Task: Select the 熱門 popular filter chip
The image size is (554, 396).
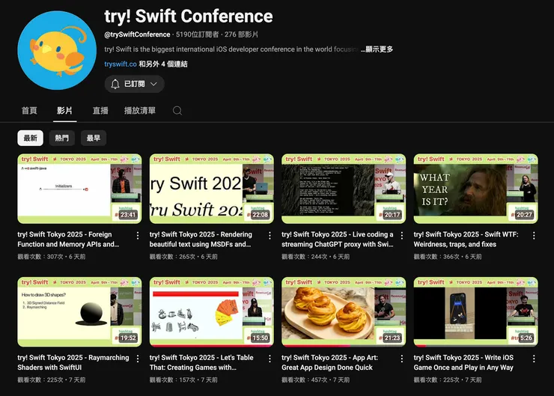Action: coord(62,138)
